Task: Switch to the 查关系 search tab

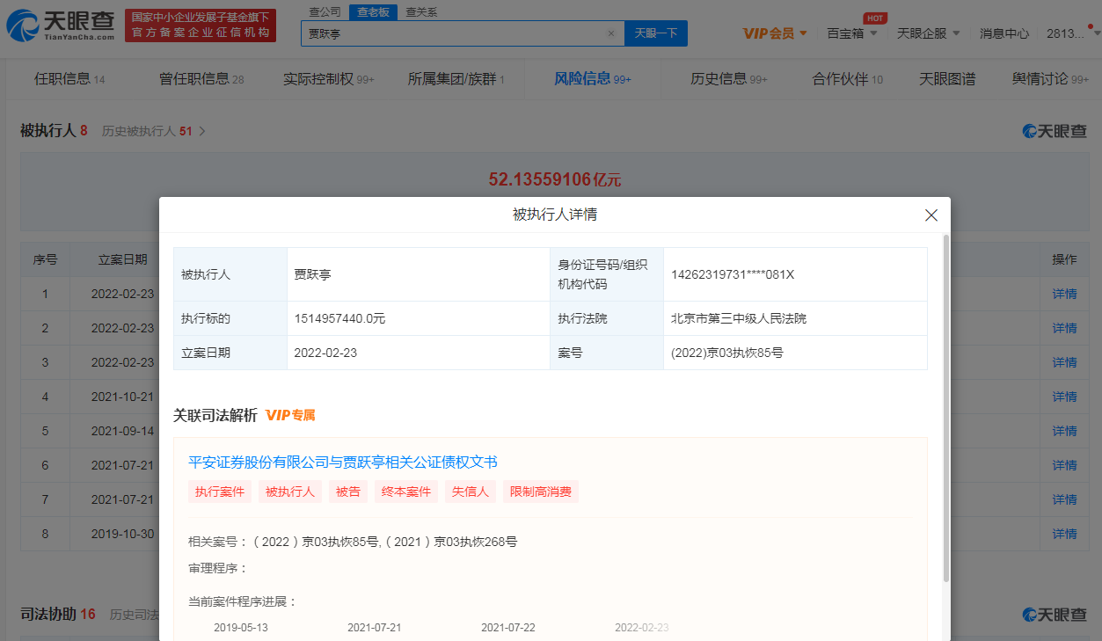Action: click(421, 11)
